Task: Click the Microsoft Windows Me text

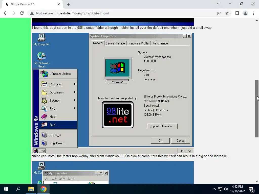Action: click(x=157, y=57)
